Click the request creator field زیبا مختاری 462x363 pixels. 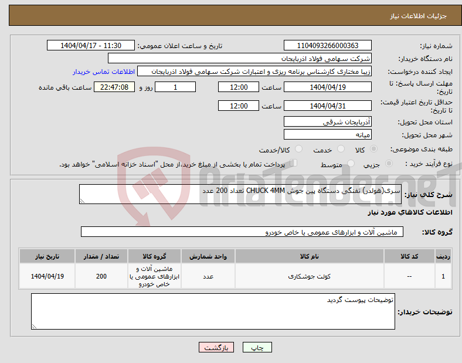tap(254, 72)
